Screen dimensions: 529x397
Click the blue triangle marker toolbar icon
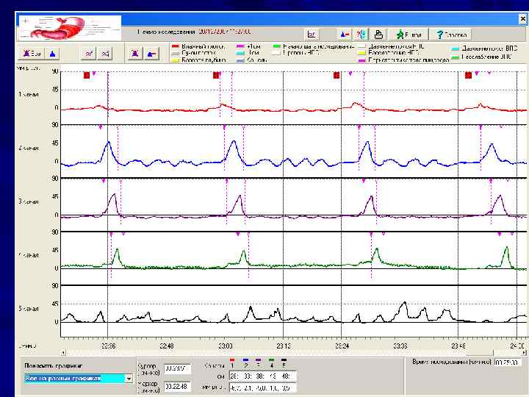[52, 54]
